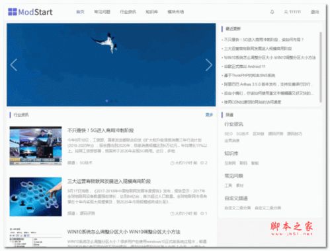Open WIN10 partition article thumbnail
This screenshot has width=330, height=251.
pos(36,238)
